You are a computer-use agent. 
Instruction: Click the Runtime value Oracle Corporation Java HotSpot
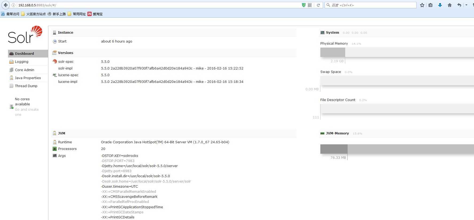[165, 142]
